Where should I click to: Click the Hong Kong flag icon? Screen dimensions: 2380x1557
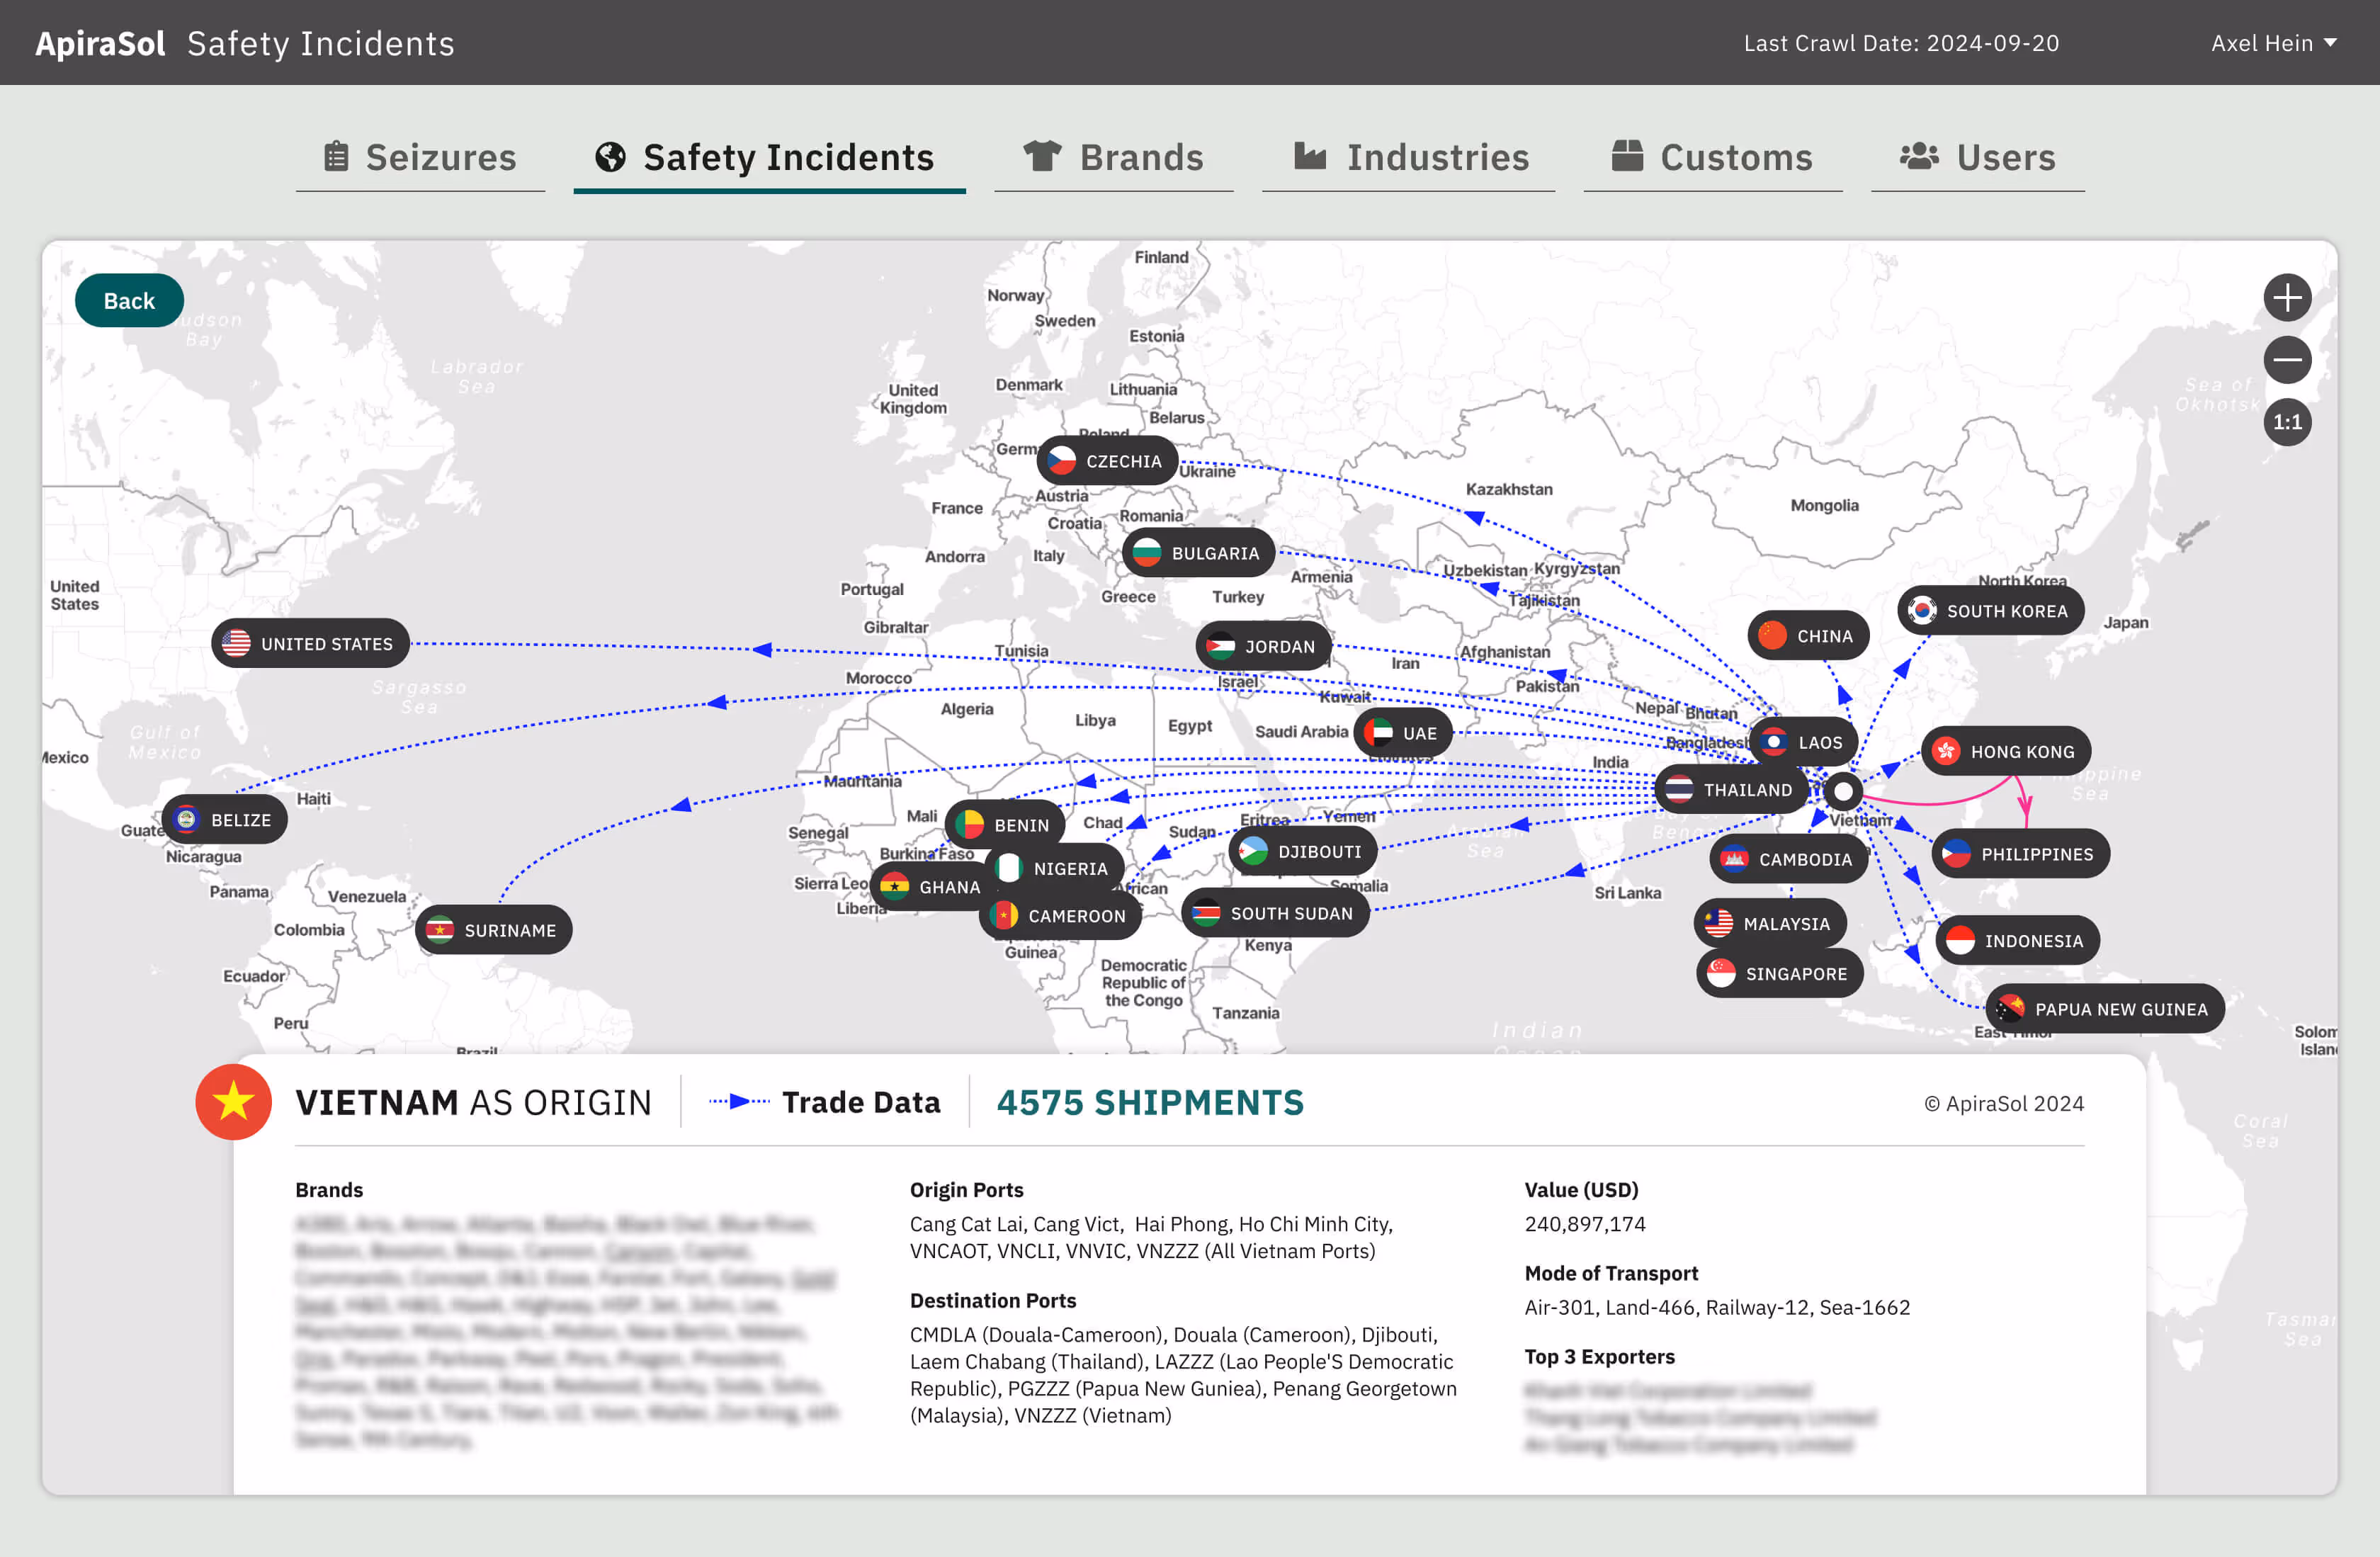click(1945, 751)
